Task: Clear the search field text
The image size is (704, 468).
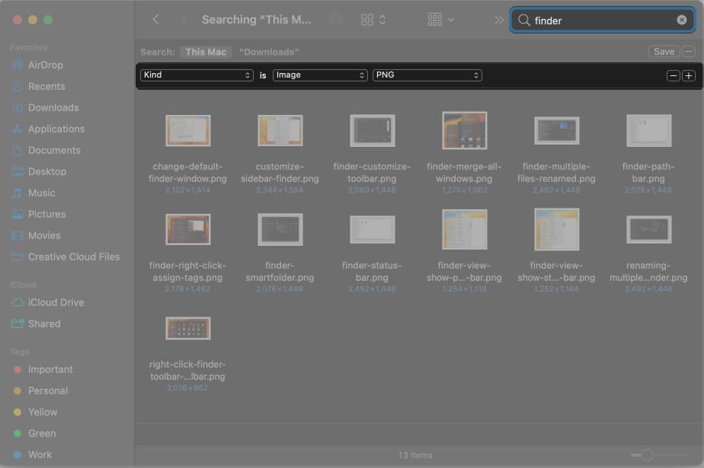Action: click(681, 21)
